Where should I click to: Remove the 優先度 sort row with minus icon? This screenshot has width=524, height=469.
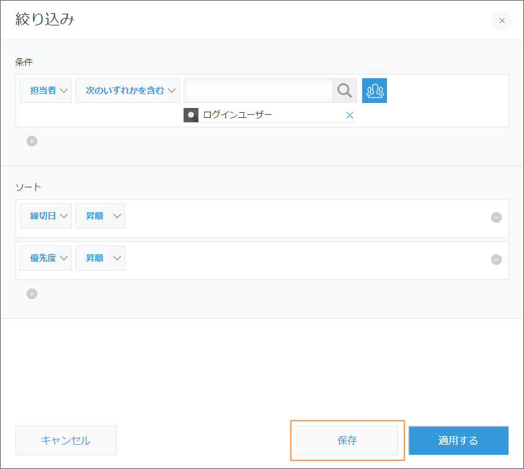[496, 260]
